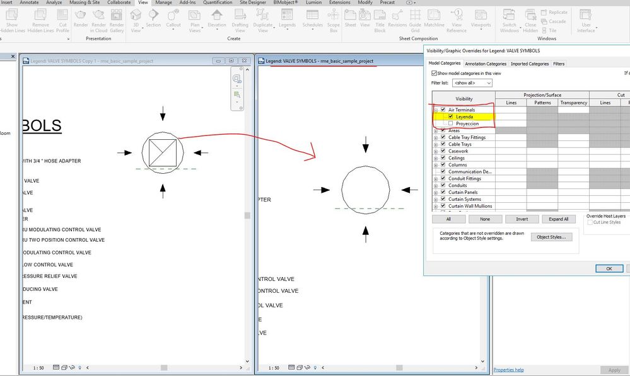Select the Callout tool
630x376 pixels.
click(173, 15)
